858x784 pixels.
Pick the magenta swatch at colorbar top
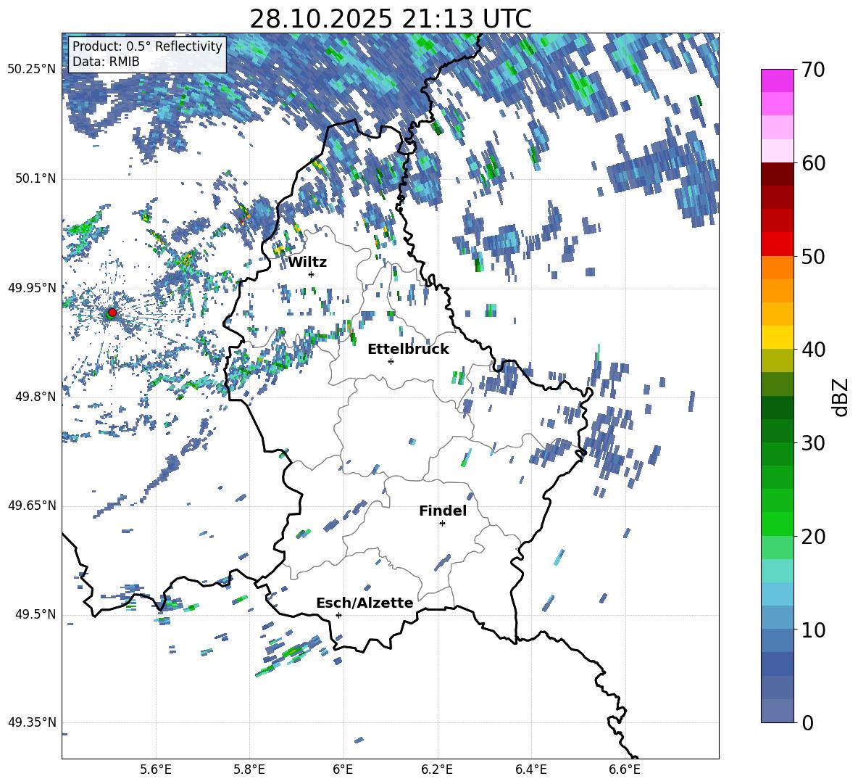[777, 81]
